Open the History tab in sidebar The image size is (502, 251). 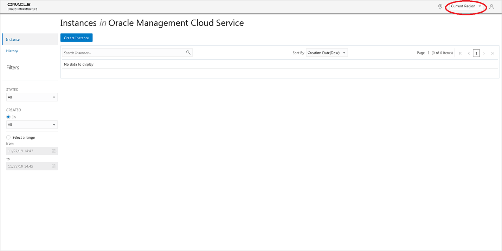[12, 51]
